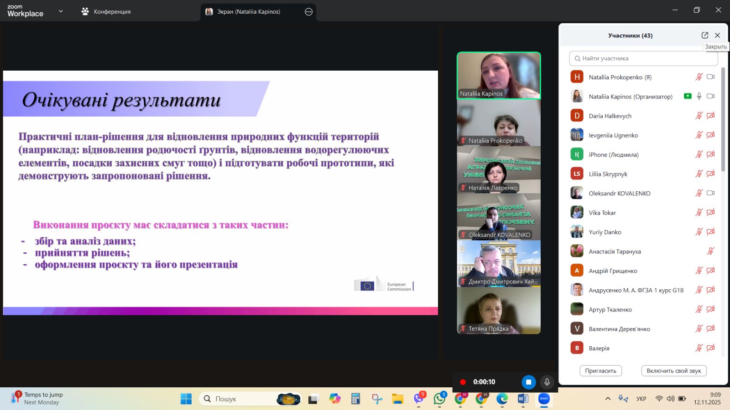Screen dimensions: 730x410
Task: Click the microphone icon beside the recording timer
Action: point(547,382)
